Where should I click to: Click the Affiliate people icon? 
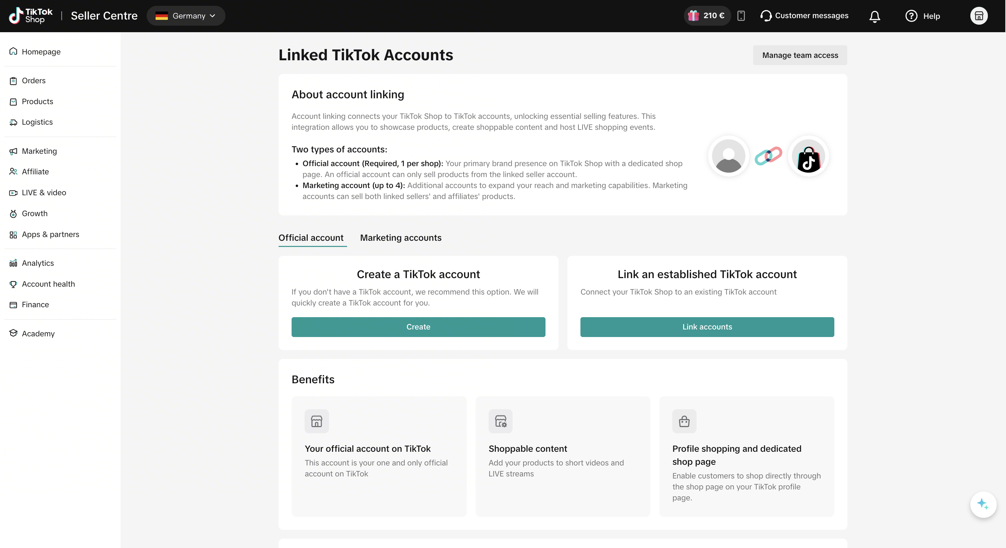tap(13, 172)
